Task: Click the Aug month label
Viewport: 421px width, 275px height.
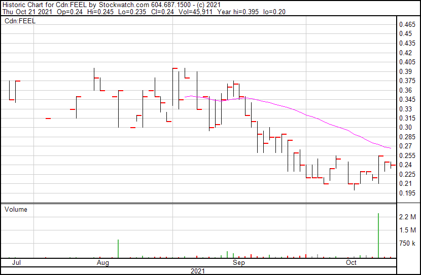Action: pyautogui.click(x=103, y=262)
